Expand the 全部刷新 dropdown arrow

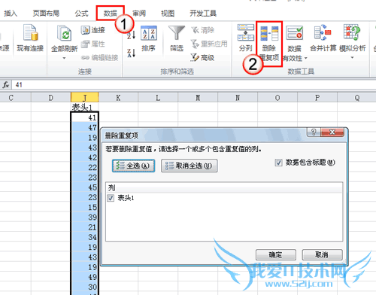tap(64, 58)
